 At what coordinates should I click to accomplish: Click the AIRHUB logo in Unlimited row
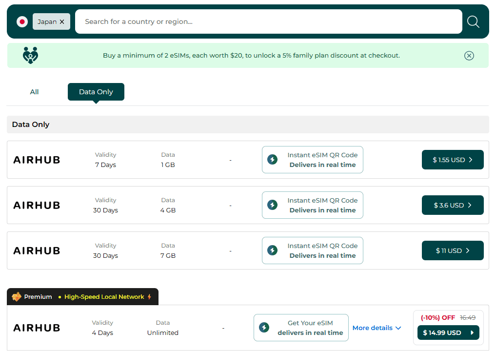[x=37, y=328]
